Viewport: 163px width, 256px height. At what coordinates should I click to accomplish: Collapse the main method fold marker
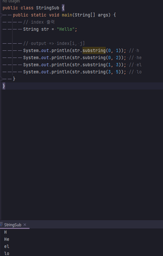click(1, 15)
